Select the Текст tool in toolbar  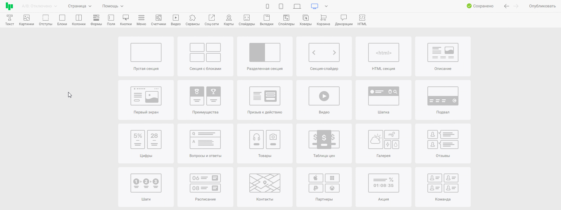10,20
